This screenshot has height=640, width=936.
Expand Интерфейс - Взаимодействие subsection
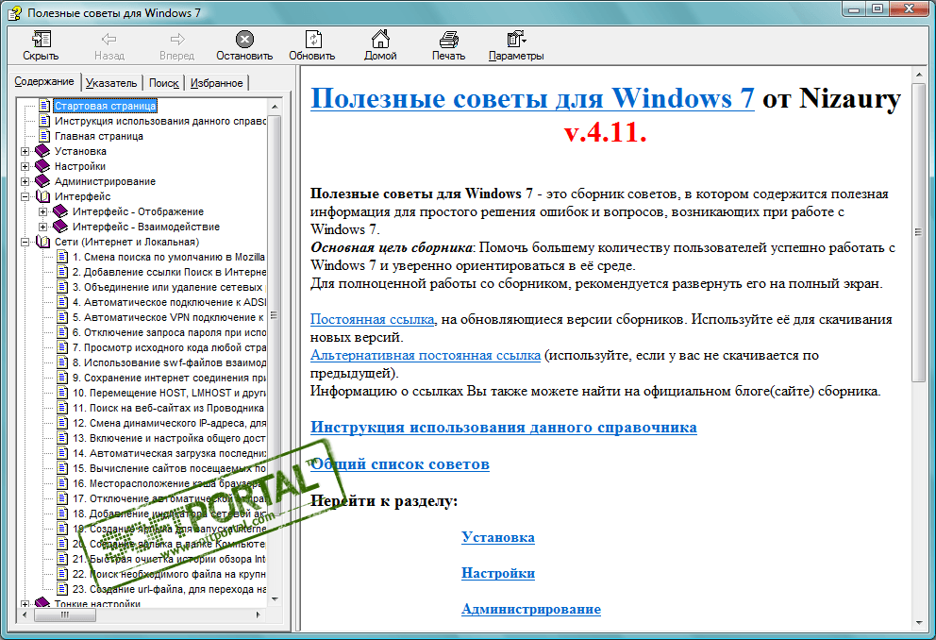pyautogui.click(x=43, y=227)
